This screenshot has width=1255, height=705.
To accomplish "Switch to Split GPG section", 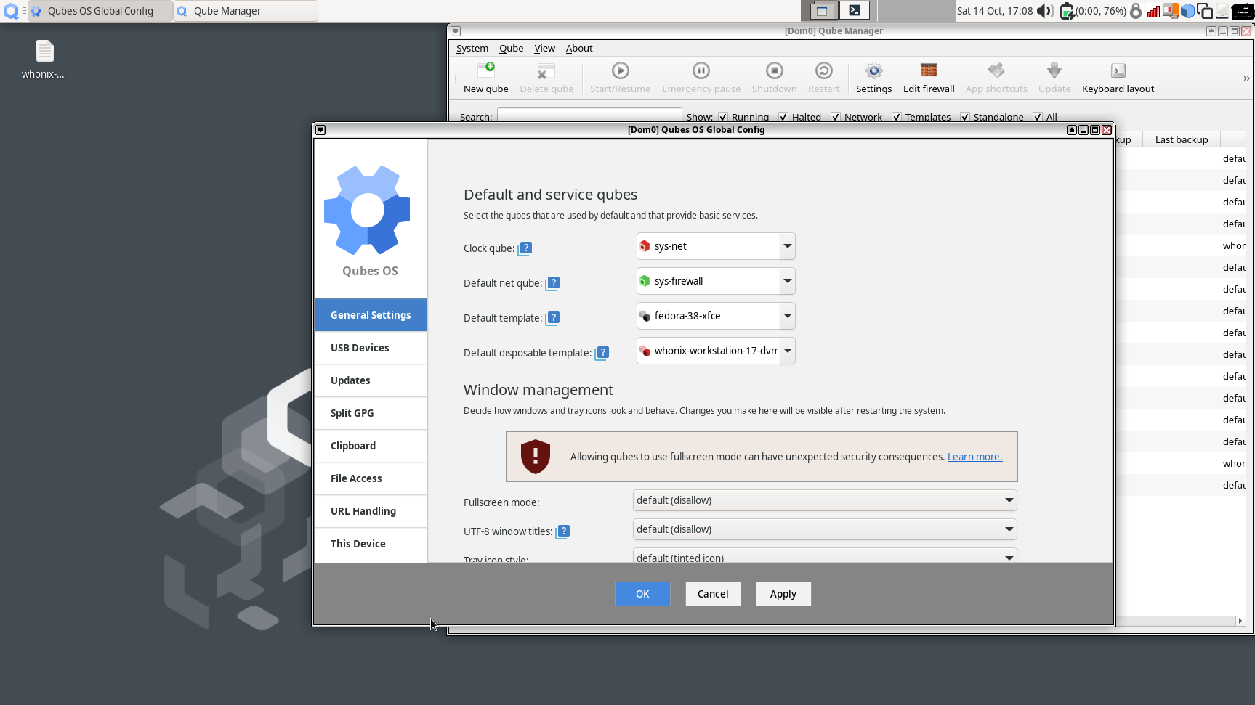I will 371,413.
